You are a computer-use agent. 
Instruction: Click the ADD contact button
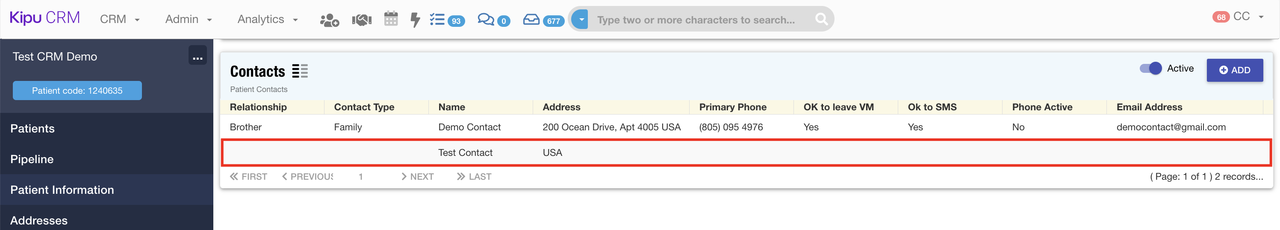pyautogui.click(x=1234, y=70)
